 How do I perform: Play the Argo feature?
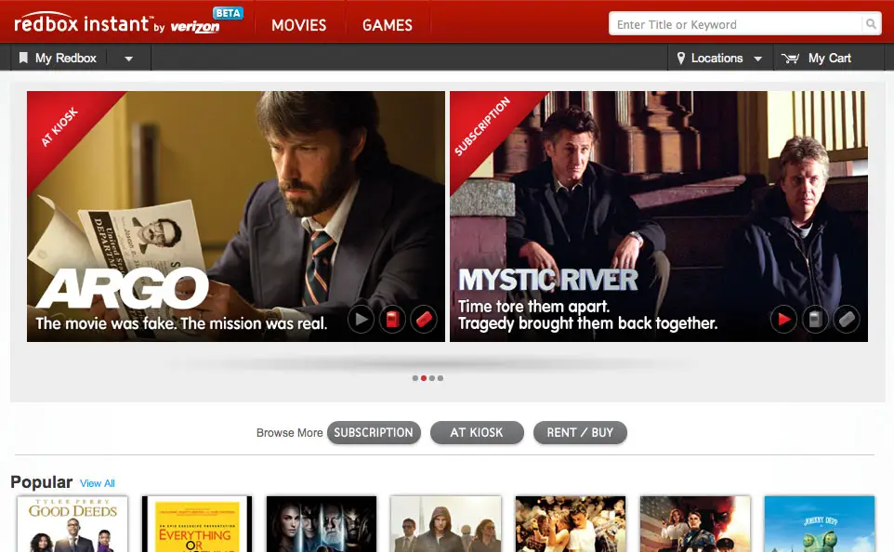coord(361,320)
